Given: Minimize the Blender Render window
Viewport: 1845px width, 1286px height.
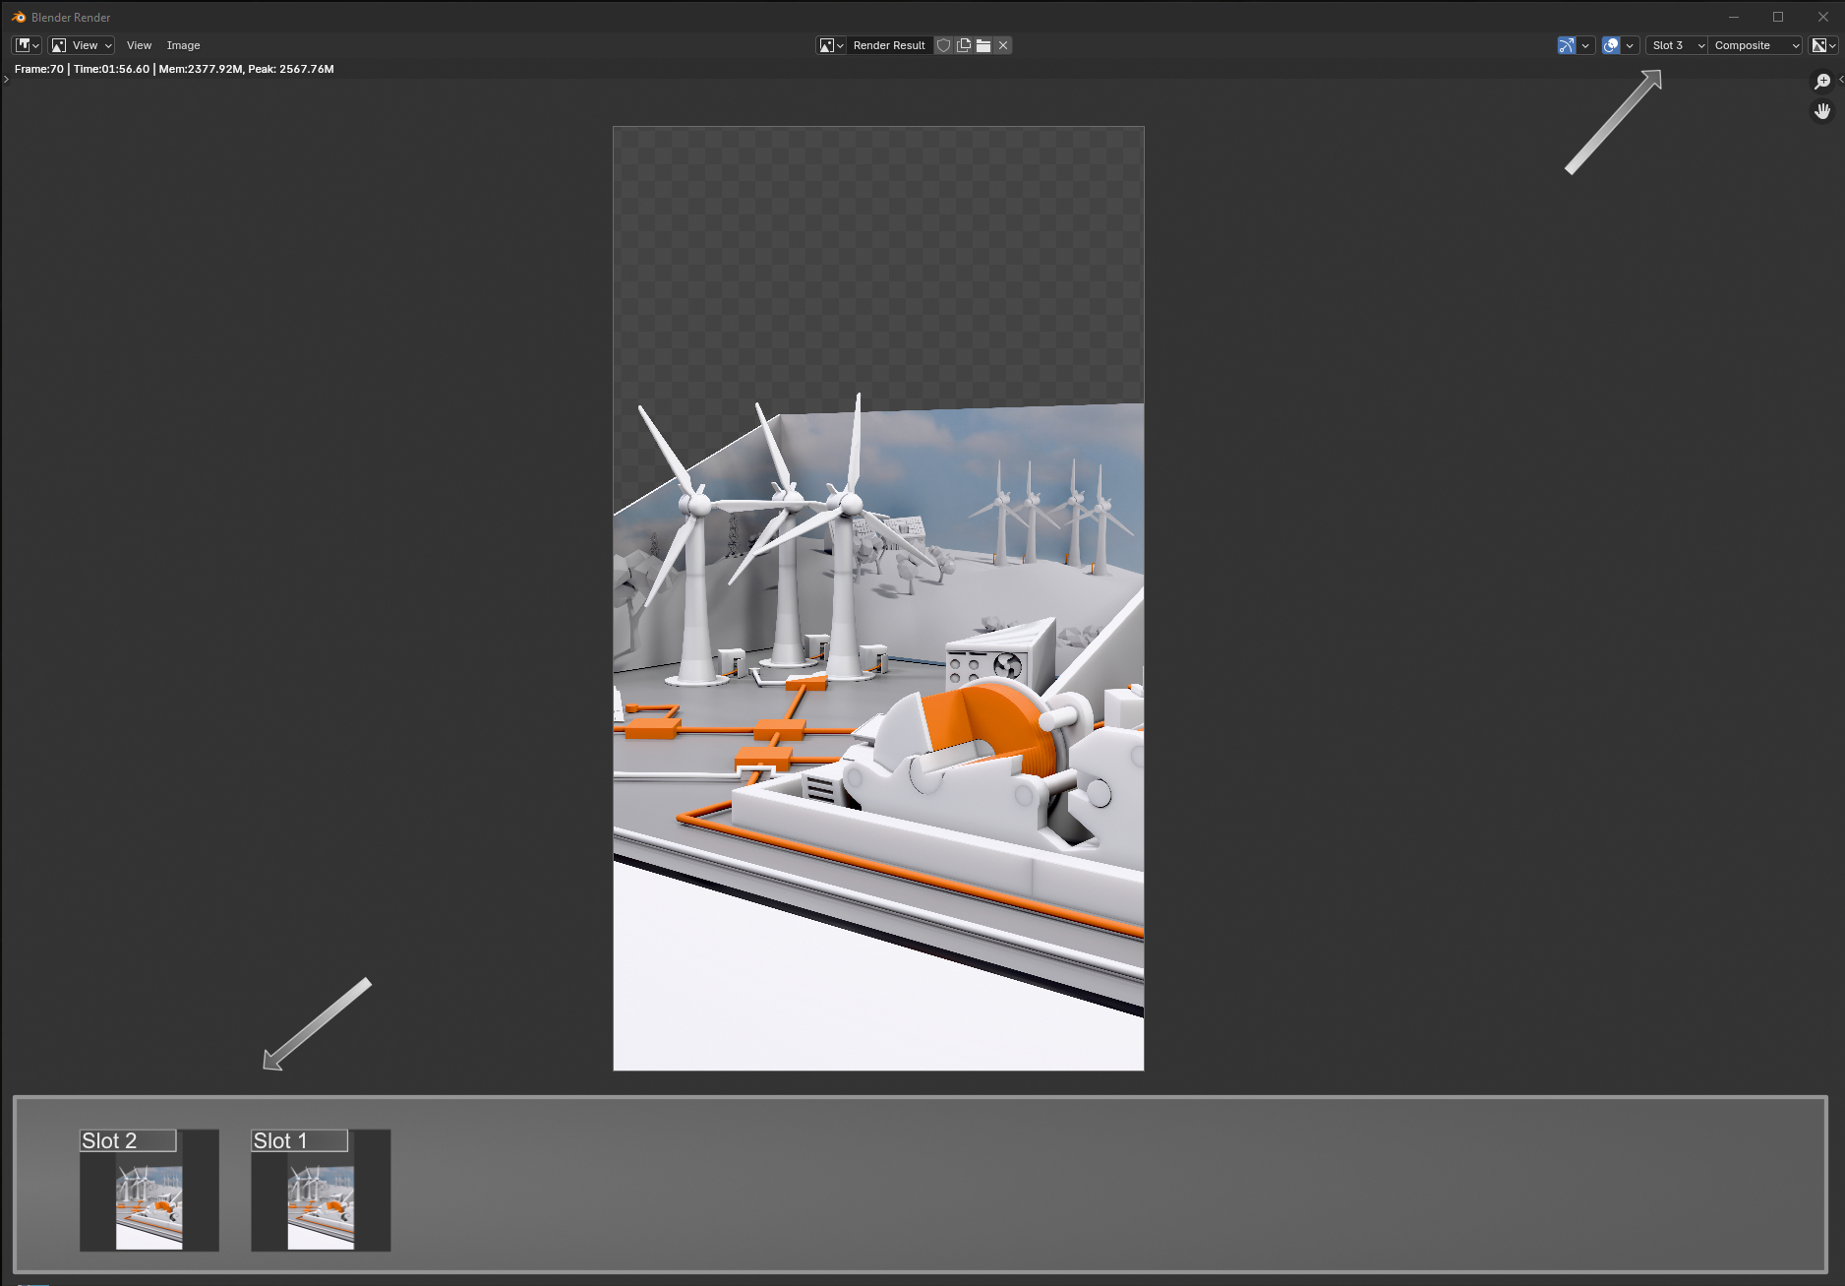Looking at the screenshot, I should pos(1734,17).
